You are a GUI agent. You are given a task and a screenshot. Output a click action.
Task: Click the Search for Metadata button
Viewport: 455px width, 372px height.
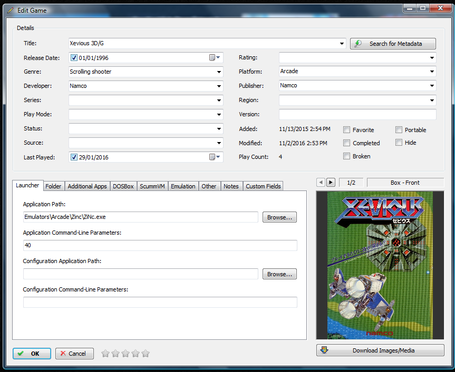393,44
